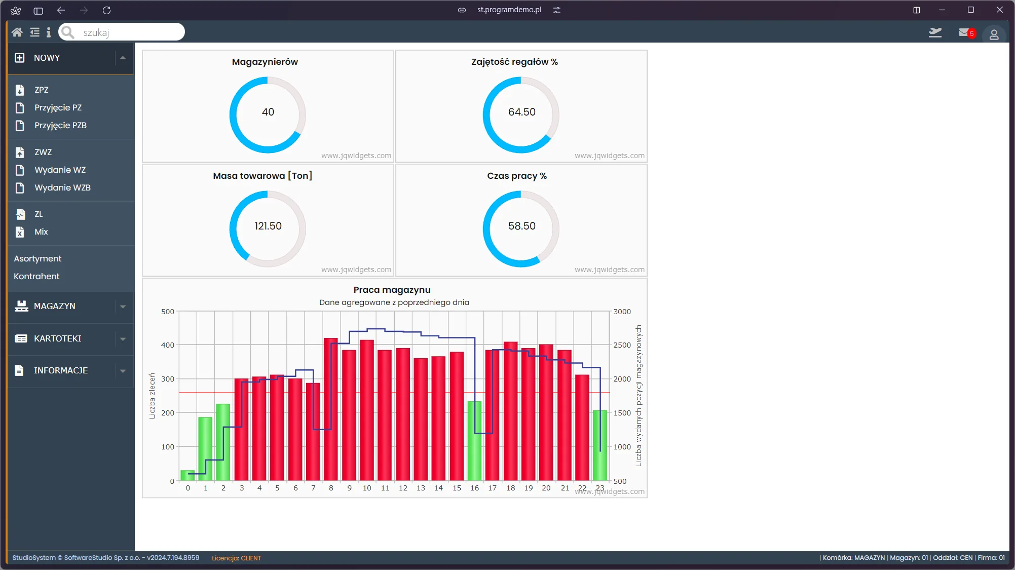This screenshot has width=1015, height=570.
Task: Open Przyjęcie PZ
Action: (x=58, y=107)
